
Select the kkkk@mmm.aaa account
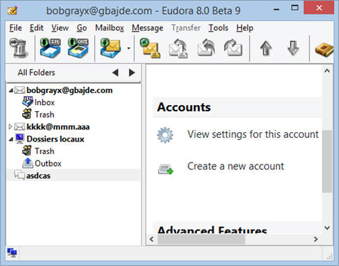click(58, 127)
